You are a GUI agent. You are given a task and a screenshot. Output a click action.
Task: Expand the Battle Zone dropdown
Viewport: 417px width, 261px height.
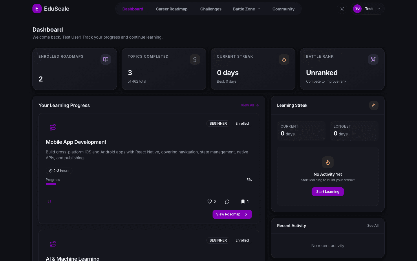[x=246, y=9]
